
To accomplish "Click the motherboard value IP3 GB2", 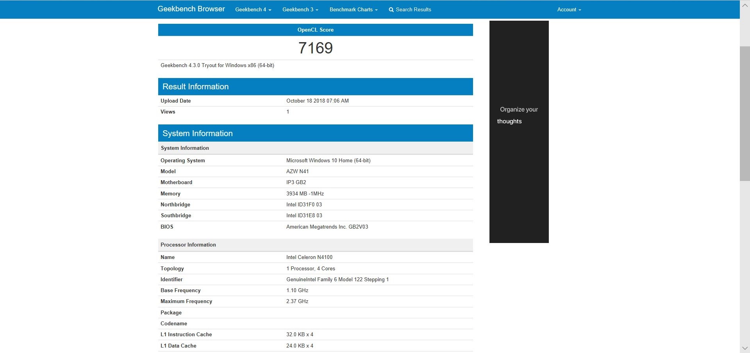I will tap(296, 182).
